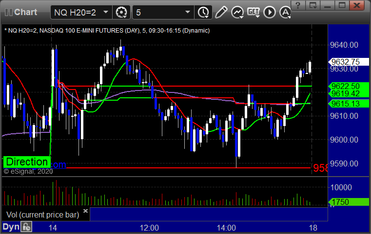Minimize the chart window
The width and height of the screenshot is (371, 234).
[328, 5]
